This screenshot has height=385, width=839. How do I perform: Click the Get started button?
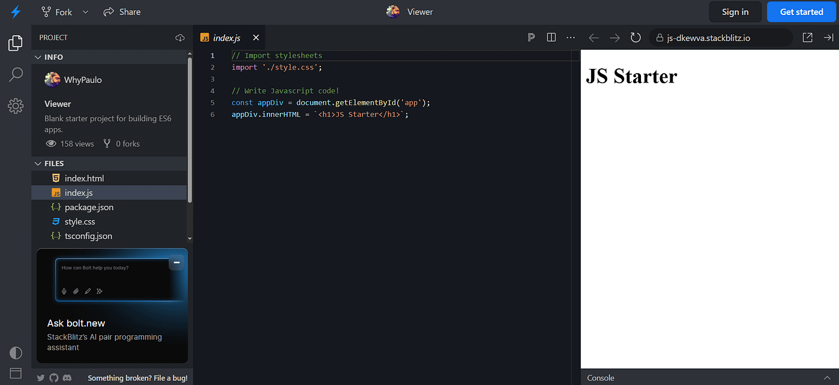(801, 11)
